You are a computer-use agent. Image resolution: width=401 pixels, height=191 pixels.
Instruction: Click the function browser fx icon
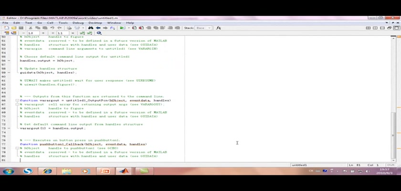click(x=218, y=28)
